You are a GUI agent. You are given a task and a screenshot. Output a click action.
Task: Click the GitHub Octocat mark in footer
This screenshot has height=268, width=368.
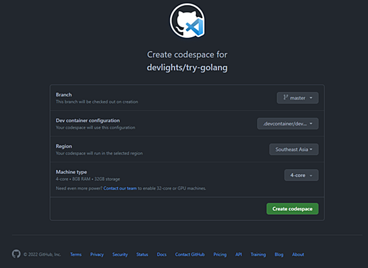coord(16,254)
